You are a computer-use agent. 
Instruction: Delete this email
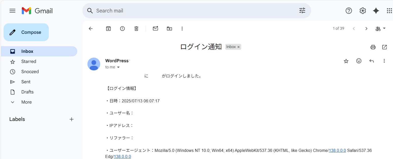click(137, 28)
